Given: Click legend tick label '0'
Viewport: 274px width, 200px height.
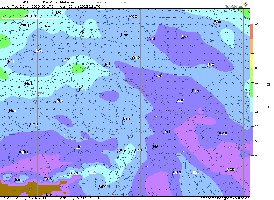Looking at the screenshot, I should coord(256,156).
